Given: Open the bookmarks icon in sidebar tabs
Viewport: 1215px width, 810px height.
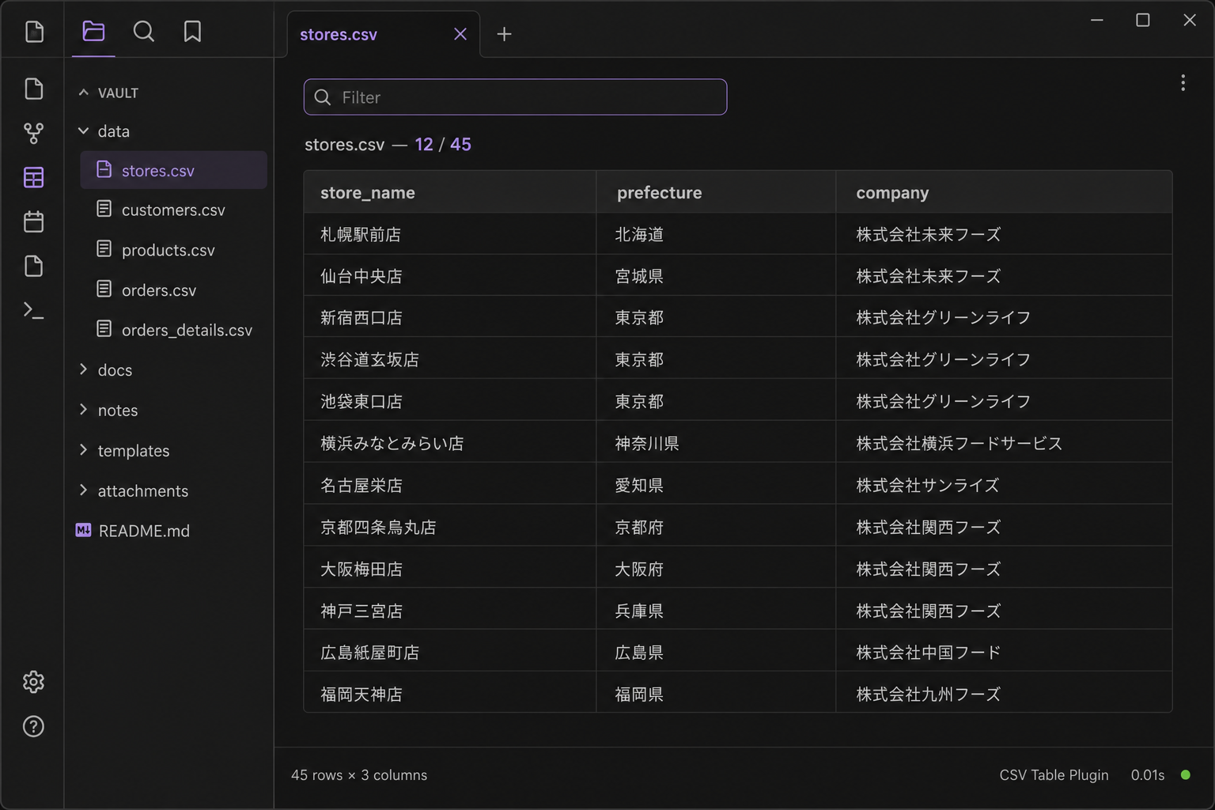Looking at the screenshot, I should coord(192,31).
